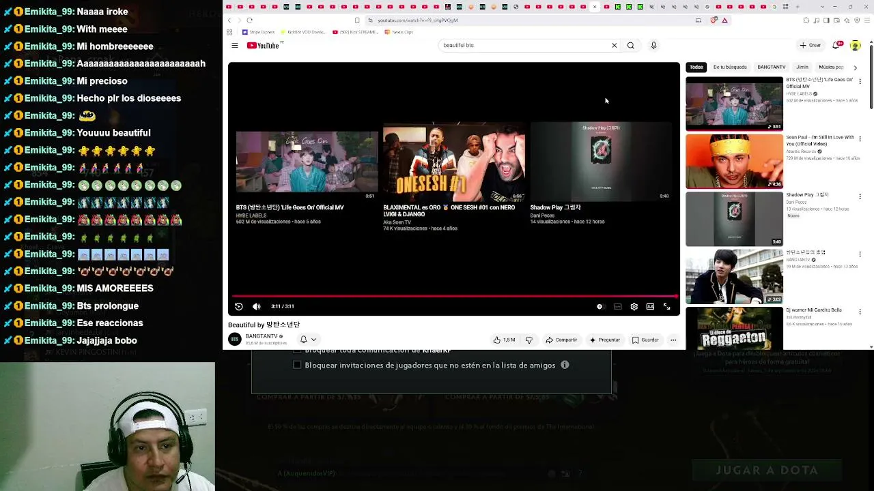Open sidebar Sean Paul video thumbnail
The width and height of the screenshot is (874, 491).
tap(734, 161)
